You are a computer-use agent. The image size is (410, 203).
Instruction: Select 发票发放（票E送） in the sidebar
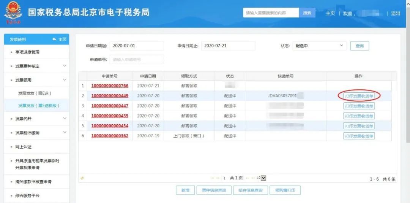click(x=35, y=93)
